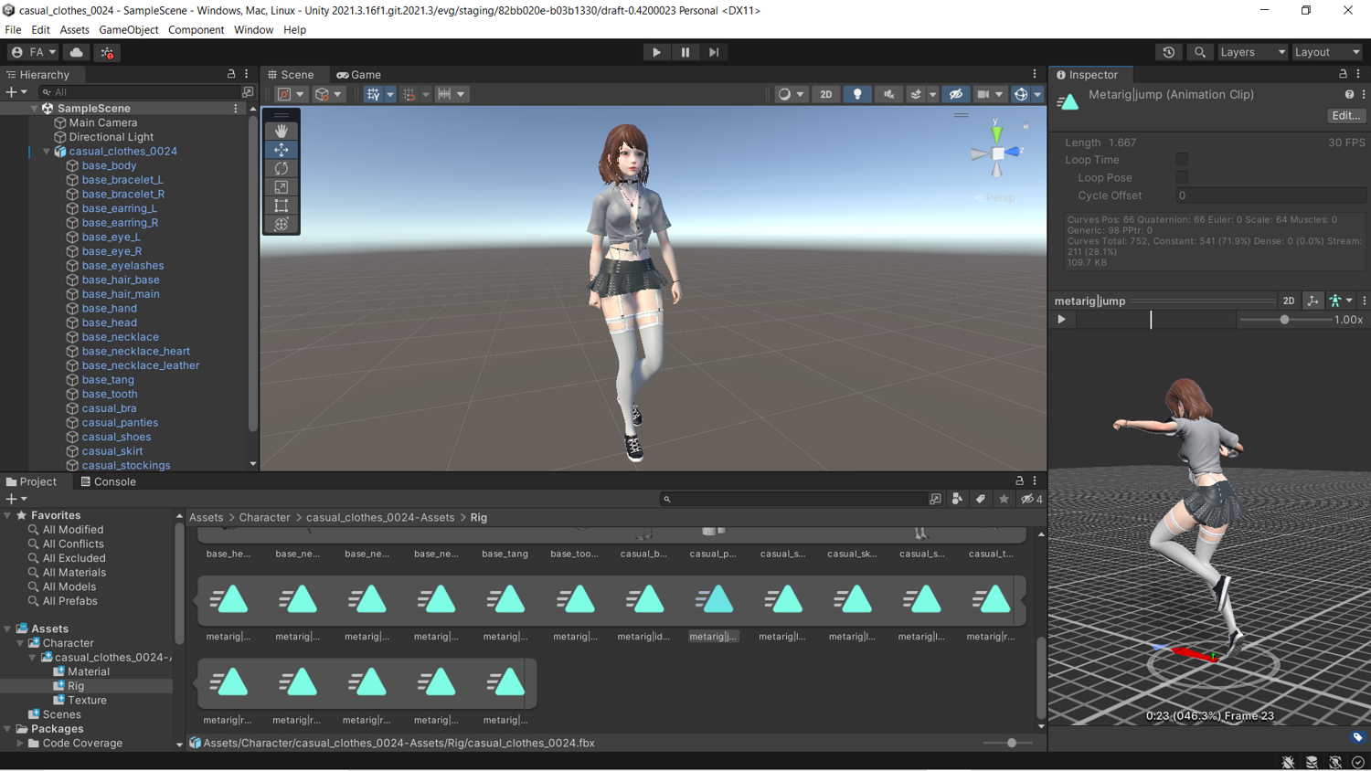Toggle hidden packages visibility count
This screenshot has width=1371, height=771.
pos(1032,499)
